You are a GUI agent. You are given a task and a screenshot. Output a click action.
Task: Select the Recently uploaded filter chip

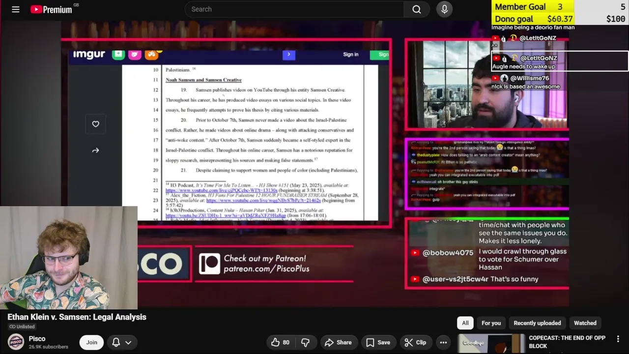click(x=537, y=323)
